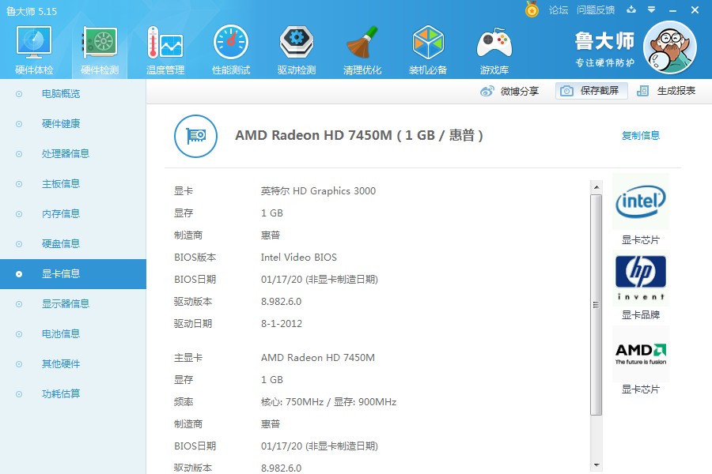Open 电脑概览 in the sidebar
This screenshot has height=474, width=712.
pos(61,94)
